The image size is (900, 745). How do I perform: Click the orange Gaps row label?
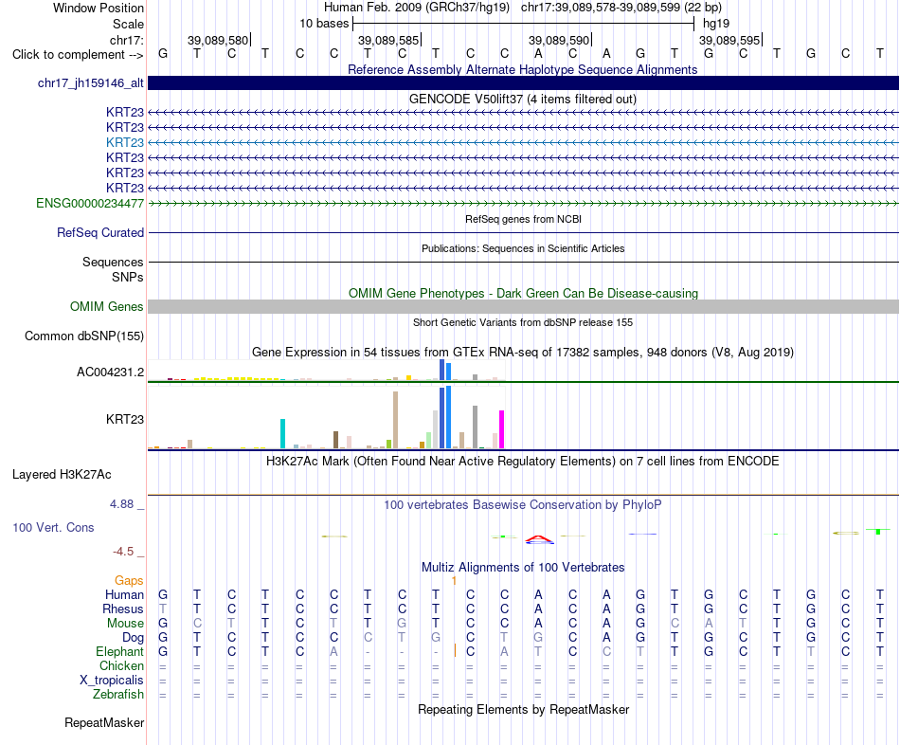coord(129,581)
